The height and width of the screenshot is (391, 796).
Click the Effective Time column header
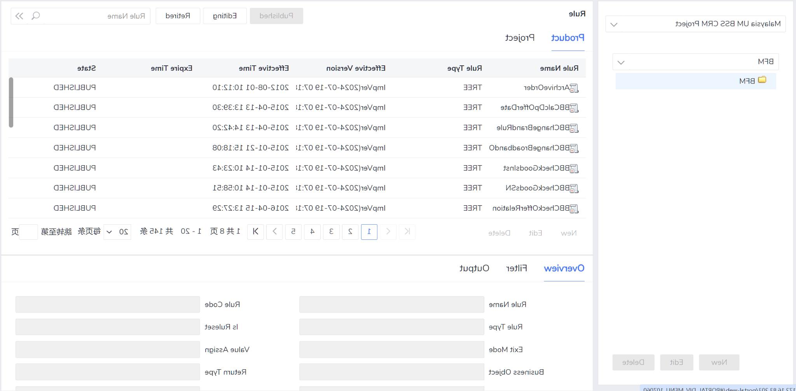pyautogui.click(x=264, y=68)
